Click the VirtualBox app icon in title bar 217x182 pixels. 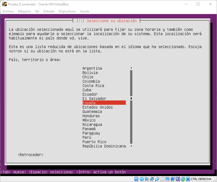pos(4,4)
